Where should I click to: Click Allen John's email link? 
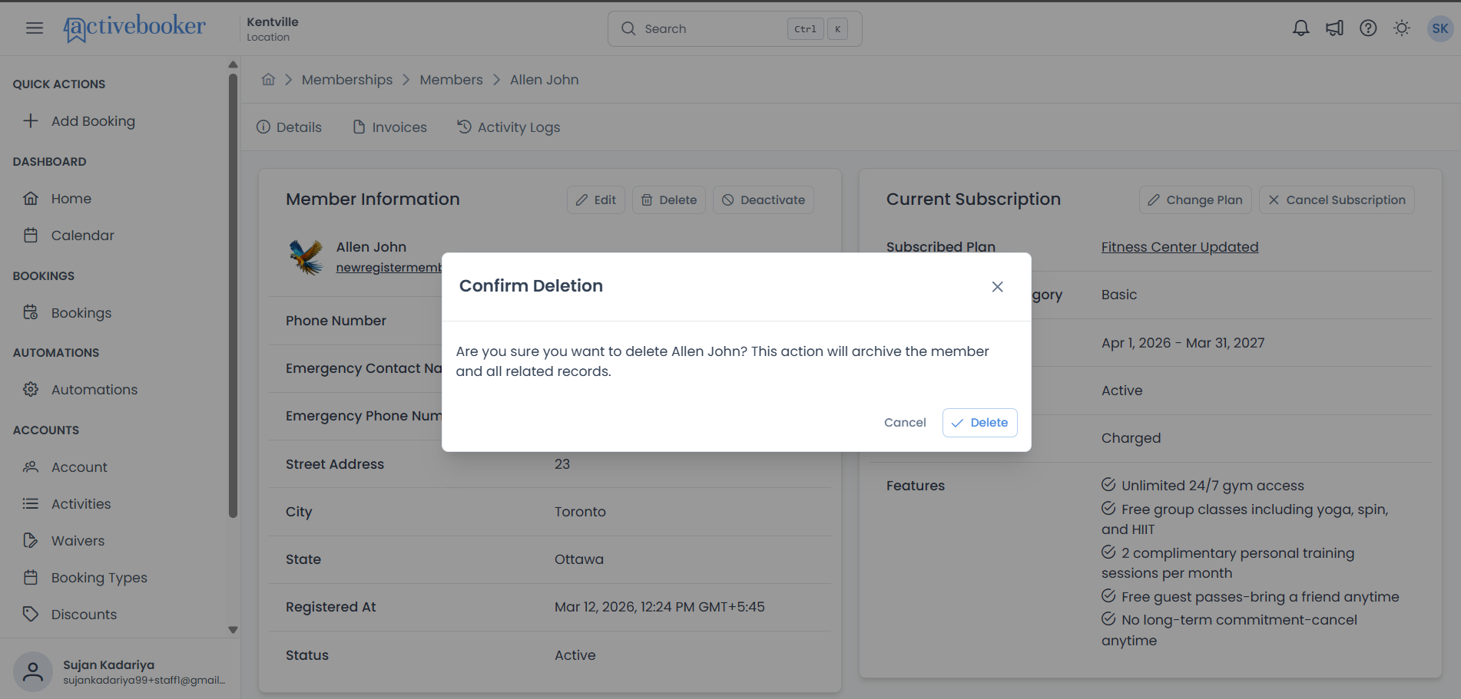pyautogui.click(x=389, y=268)
